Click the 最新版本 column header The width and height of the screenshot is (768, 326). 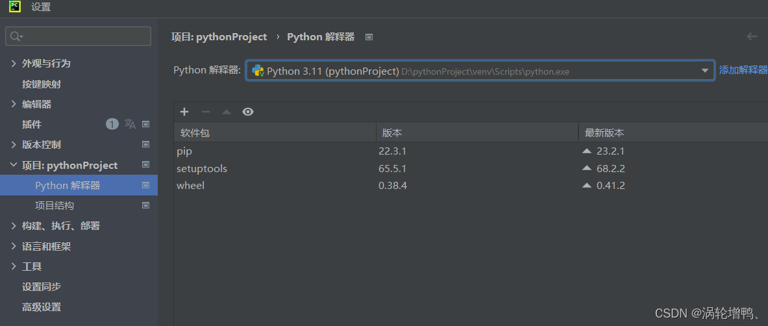coord(673,133)
